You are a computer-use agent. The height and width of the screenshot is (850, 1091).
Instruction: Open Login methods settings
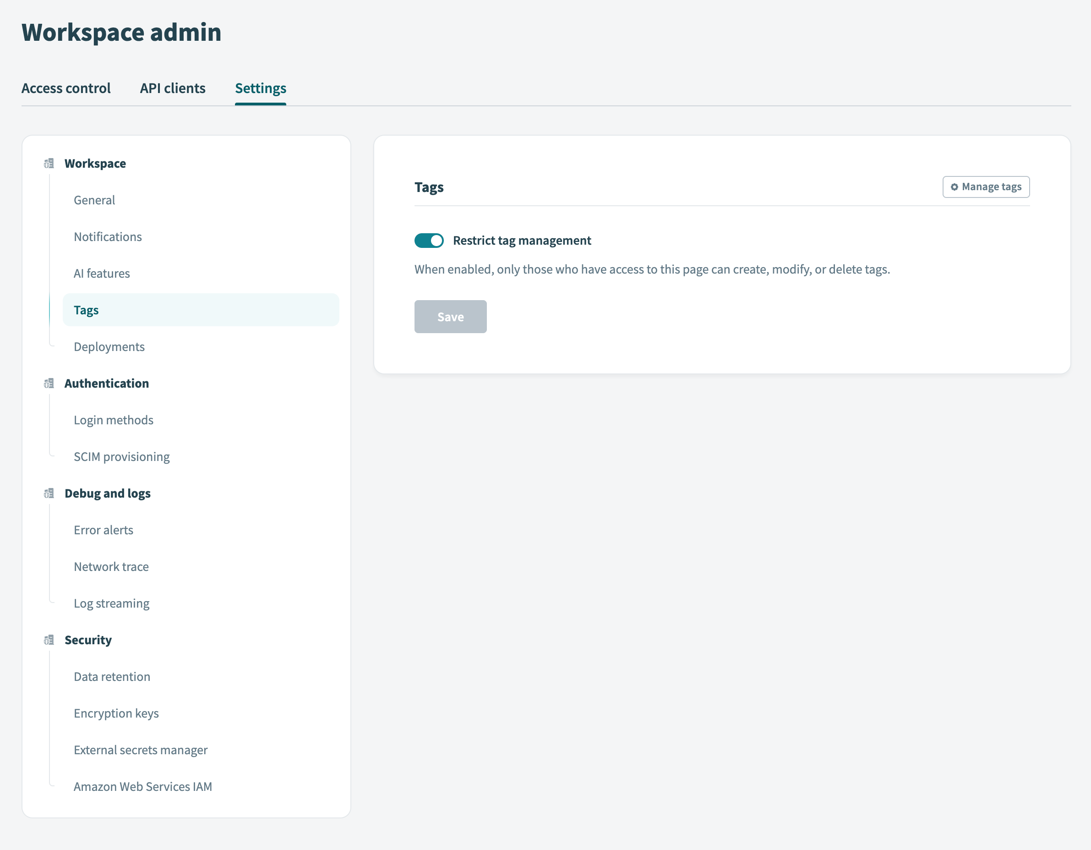click(114, 420)
